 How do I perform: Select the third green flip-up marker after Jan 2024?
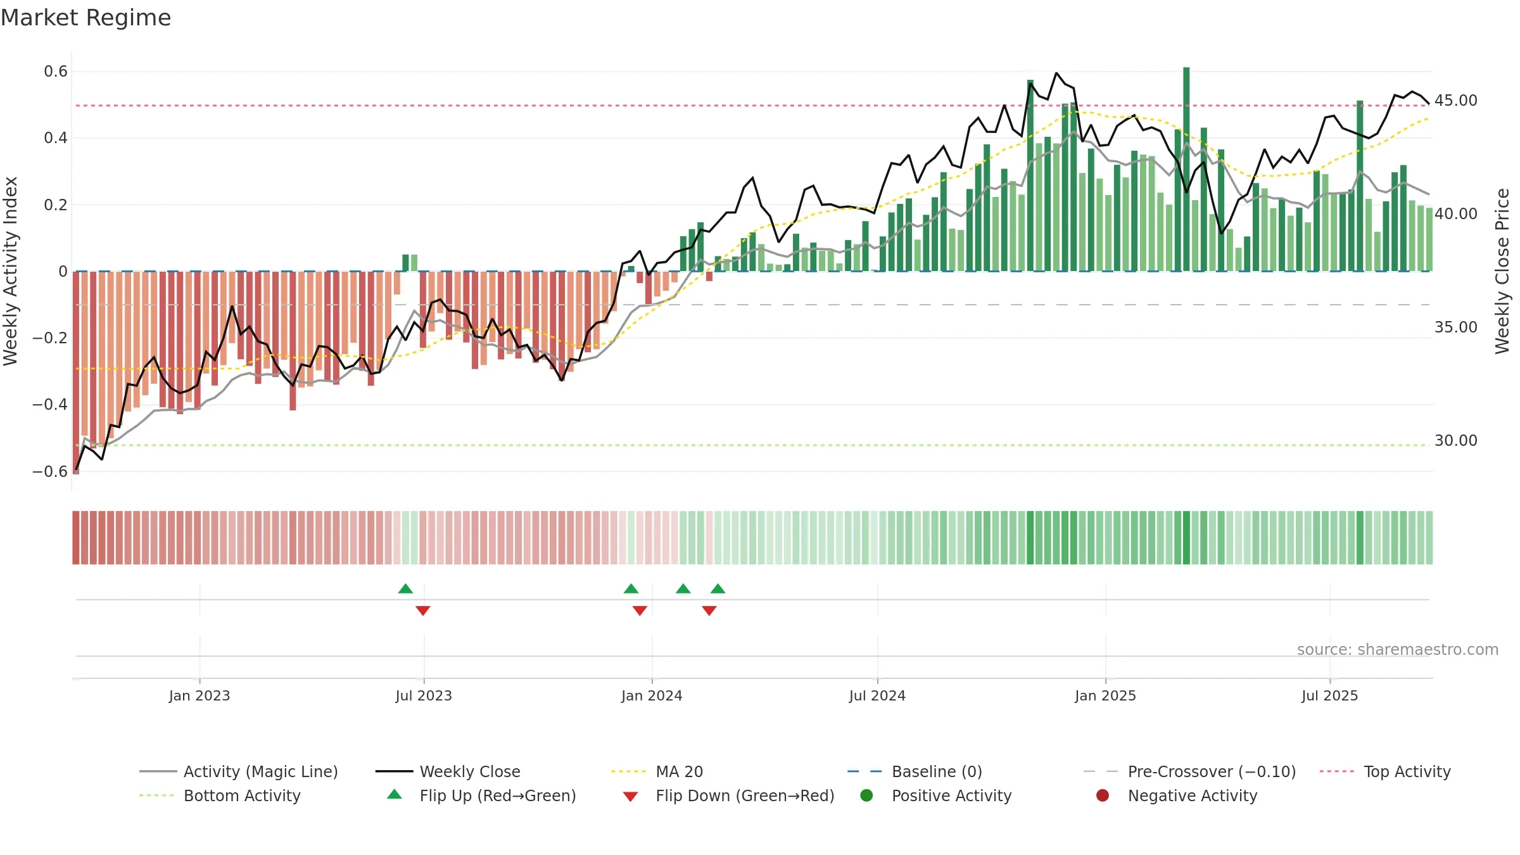point(683,589)
